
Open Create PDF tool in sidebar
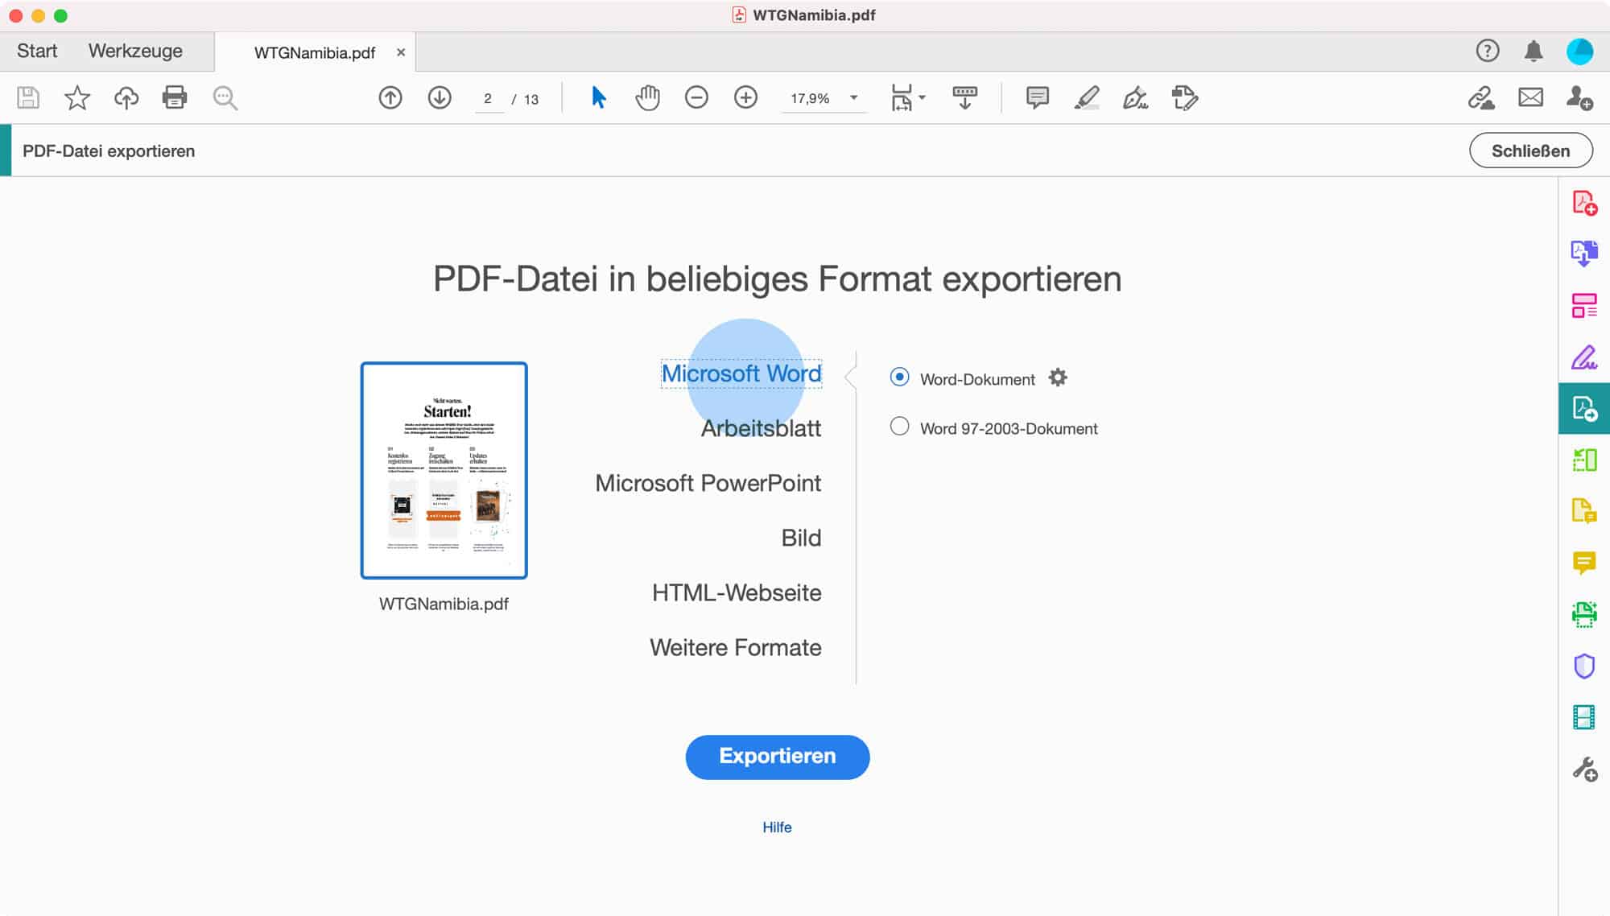coord(1584,203)
